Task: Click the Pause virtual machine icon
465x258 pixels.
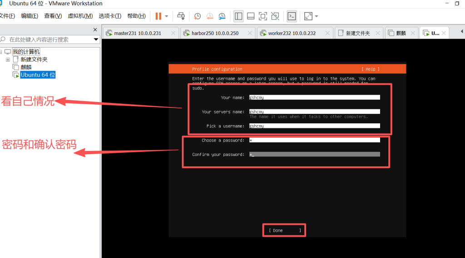Action: click(x=158, y=16)
